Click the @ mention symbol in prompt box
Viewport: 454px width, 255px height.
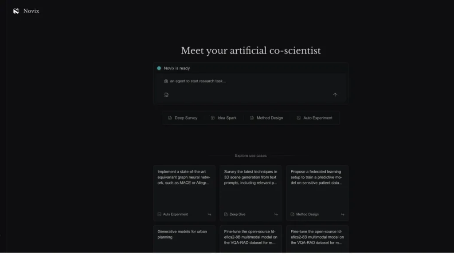click(x=166, y=81)
